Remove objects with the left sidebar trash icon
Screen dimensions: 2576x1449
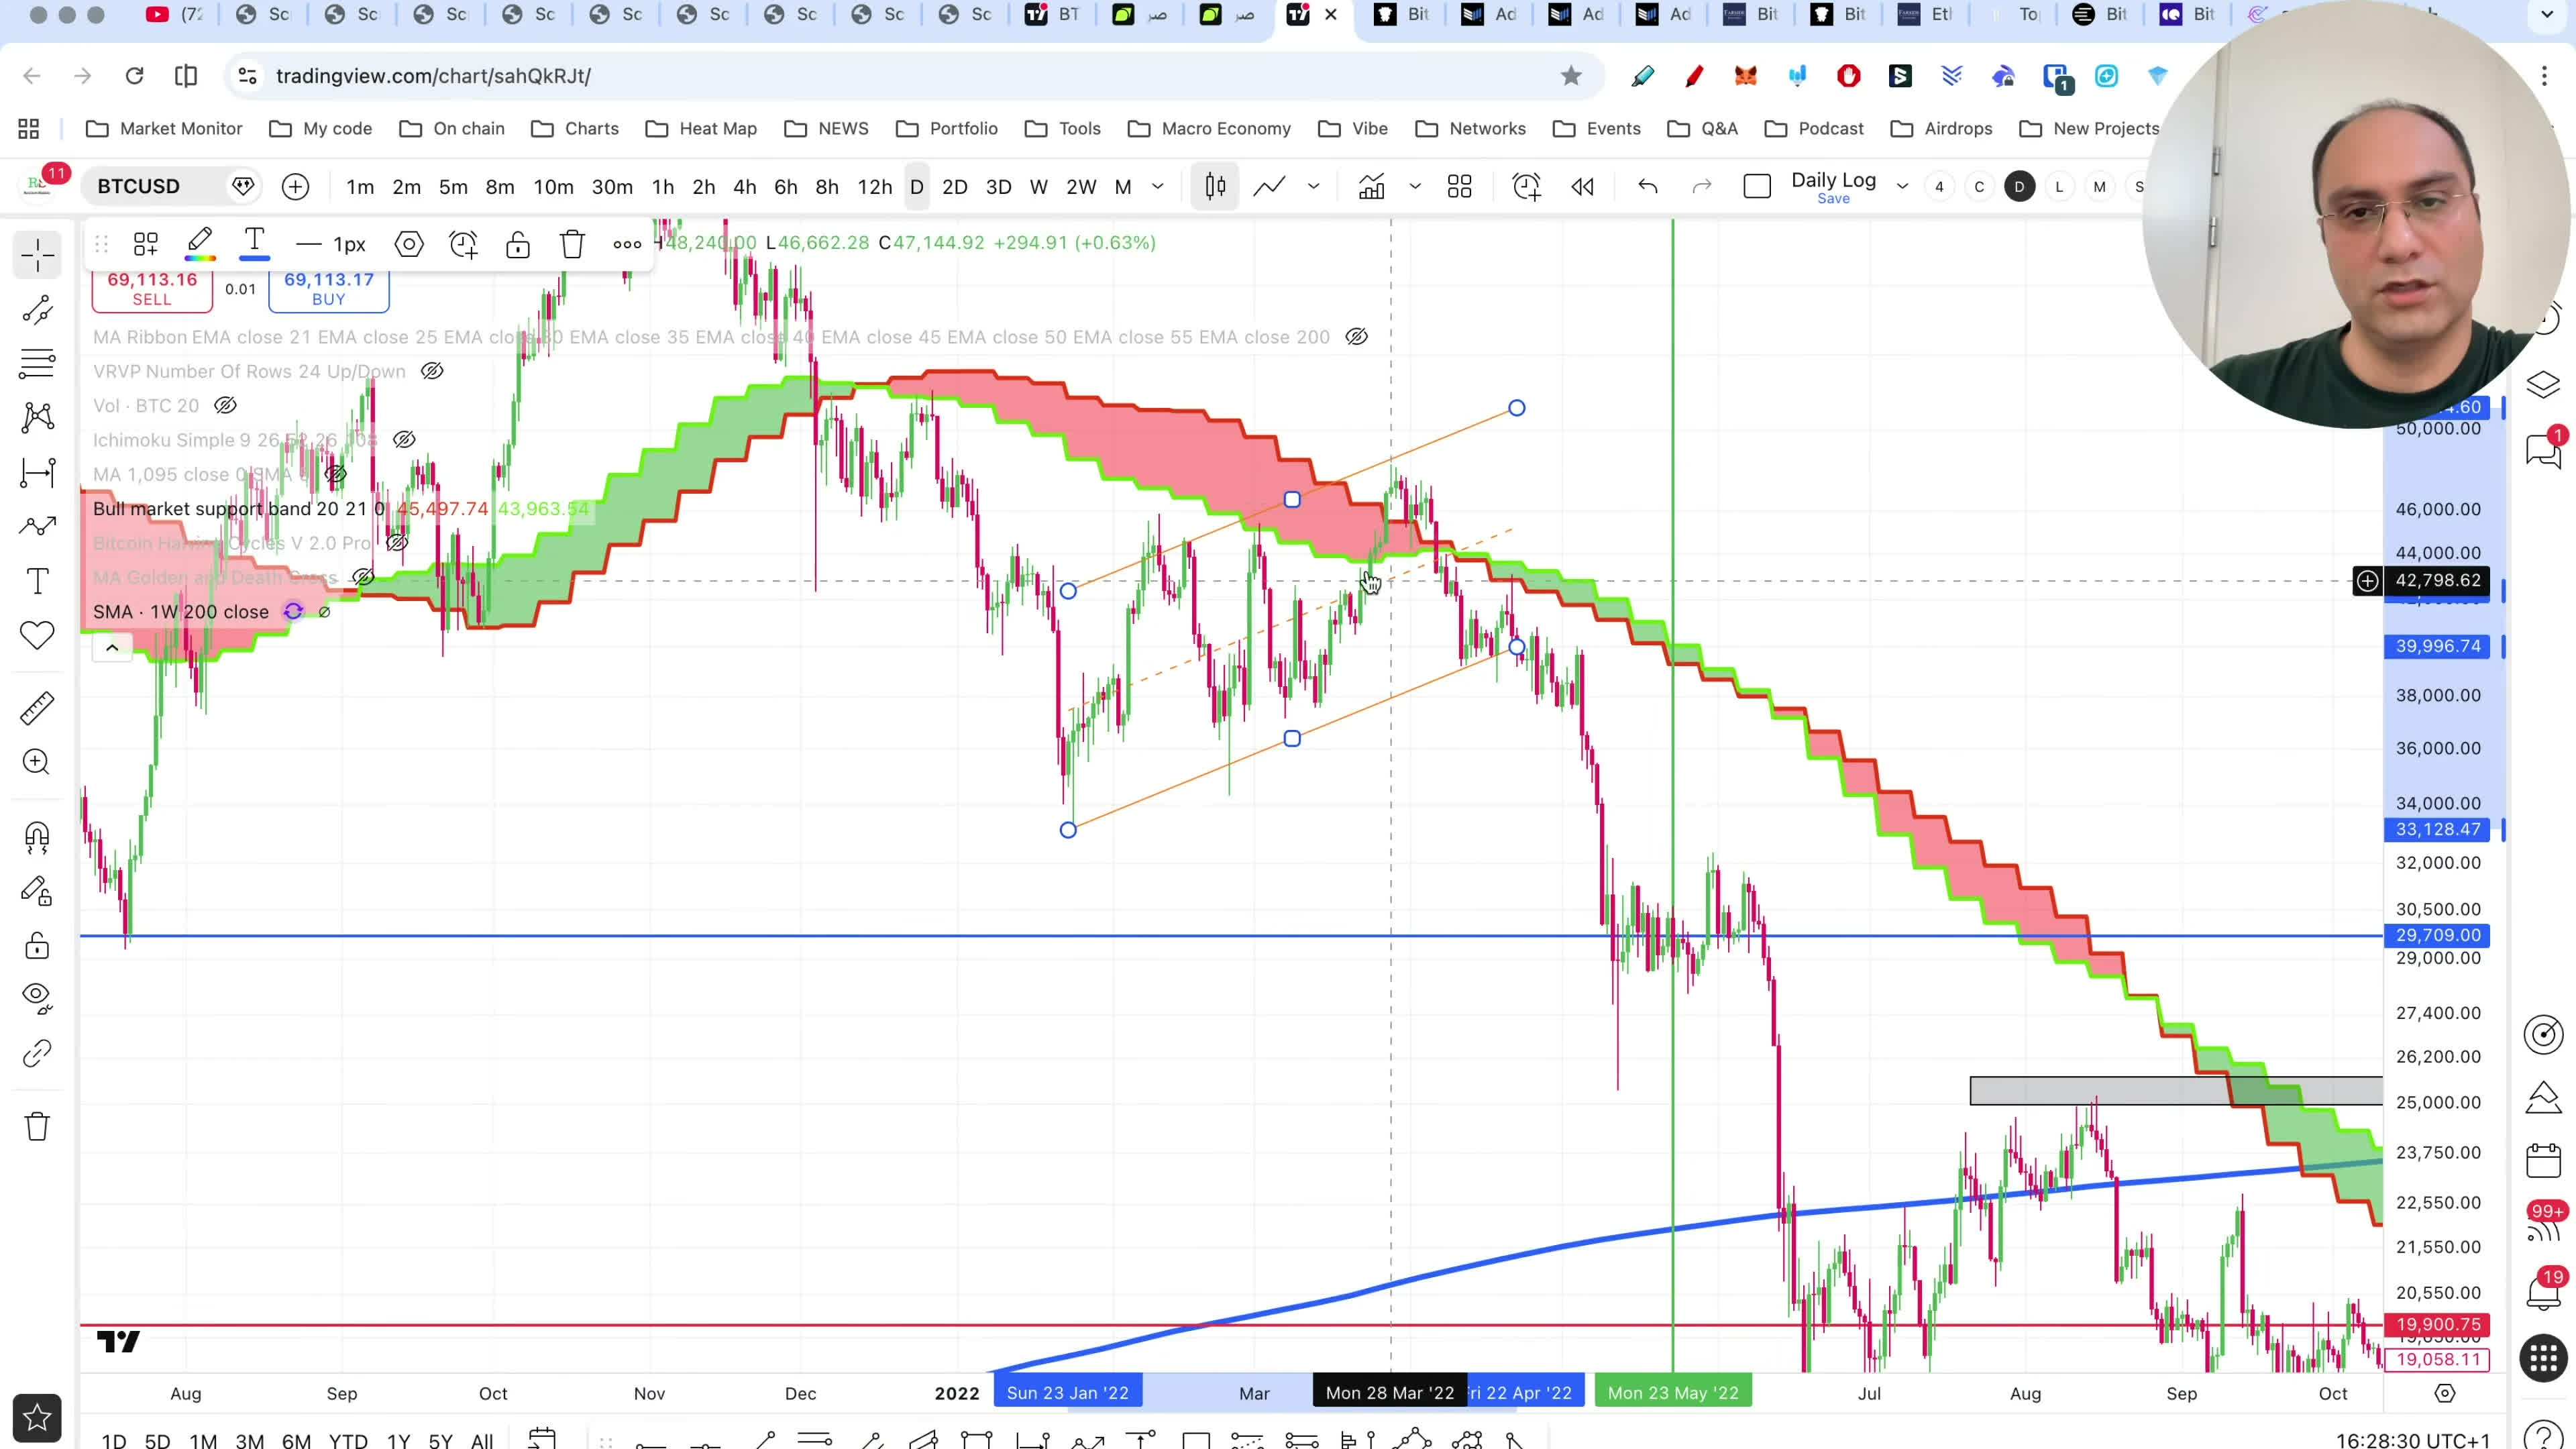[x=38, y=1126]
